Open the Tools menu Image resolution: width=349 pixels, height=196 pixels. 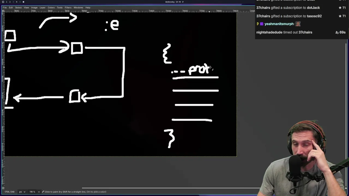click(x=59, y=8)
